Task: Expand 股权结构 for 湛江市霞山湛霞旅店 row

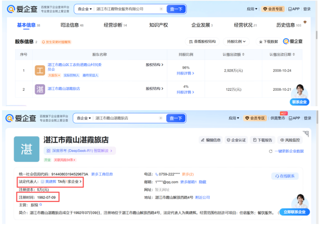Action: pyautogui.click(x=154, y=88)
